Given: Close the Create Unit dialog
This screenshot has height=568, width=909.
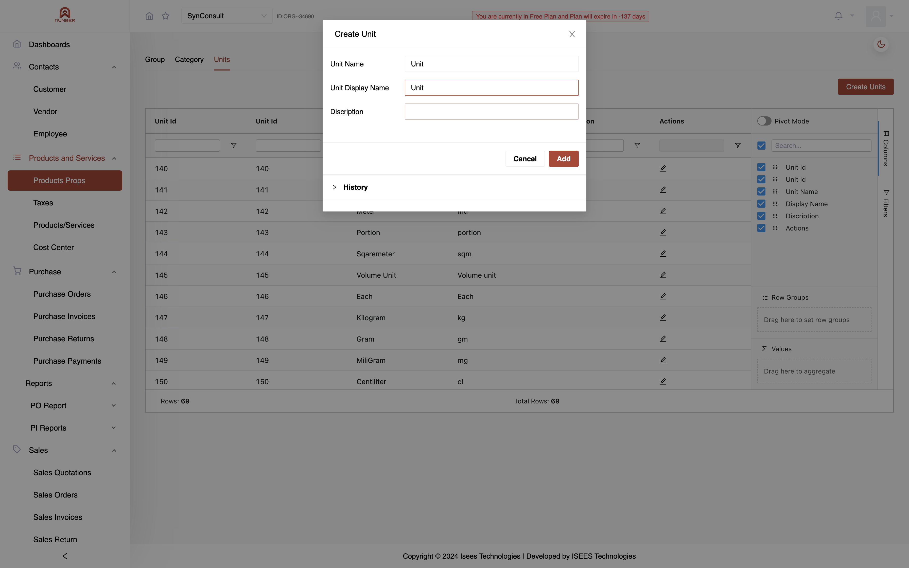Looking at the screenshot, I should 572,34.
